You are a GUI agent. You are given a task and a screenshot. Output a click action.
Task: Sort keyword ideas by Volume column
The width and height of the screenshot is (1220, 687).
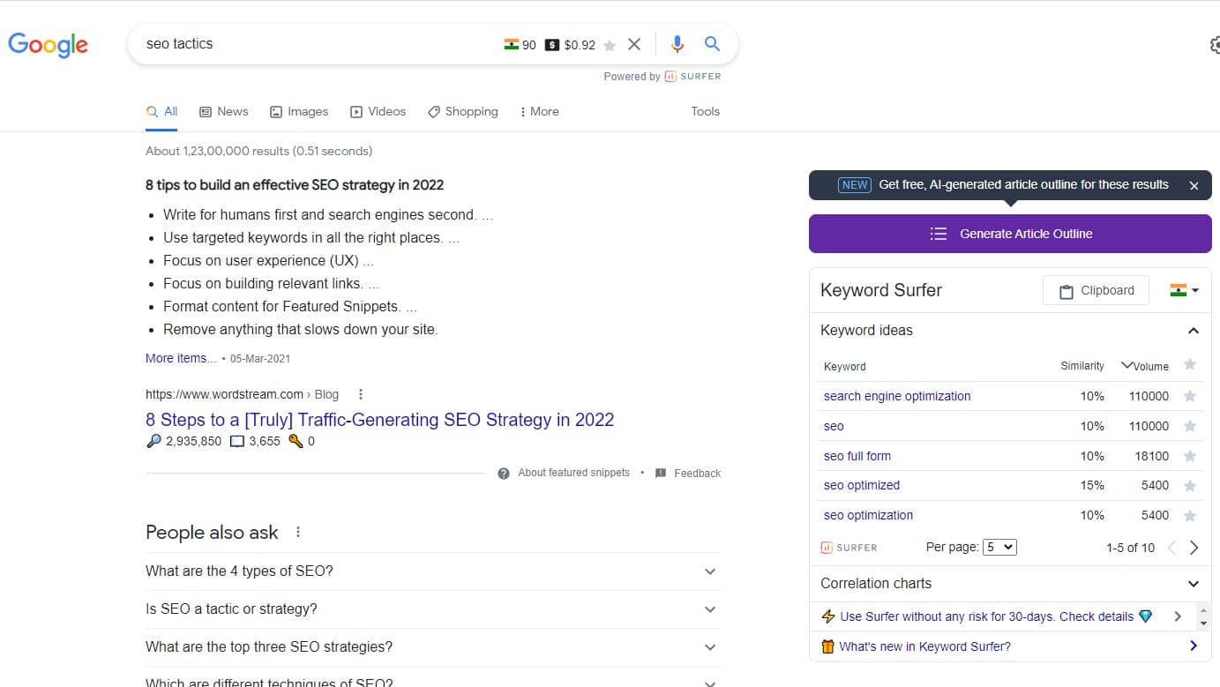point(1145,366)
